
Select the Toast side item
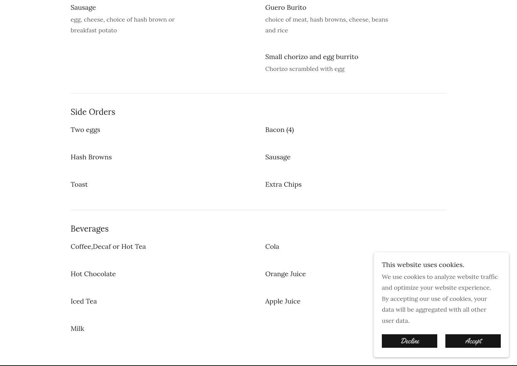[x=79, y=185]
